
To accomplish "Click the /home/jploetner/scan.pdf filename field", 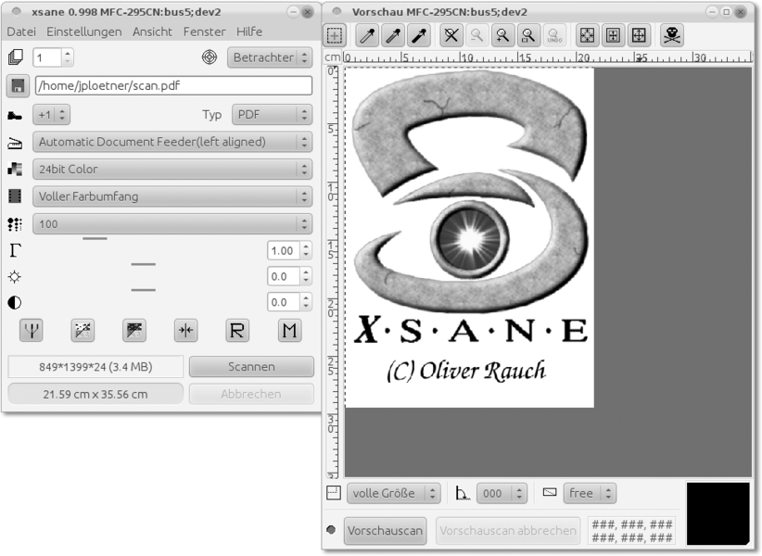I will click(x=173, y=85).
